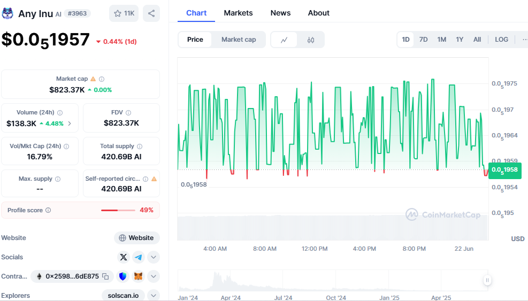Click the 0.44% (1d) price change

pos(117,42)
